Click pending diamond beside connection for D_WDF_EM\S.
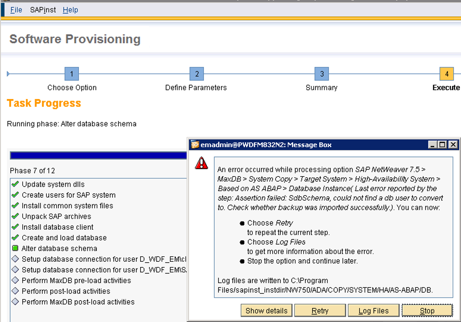The image size is (461, 322). (15, 270)
